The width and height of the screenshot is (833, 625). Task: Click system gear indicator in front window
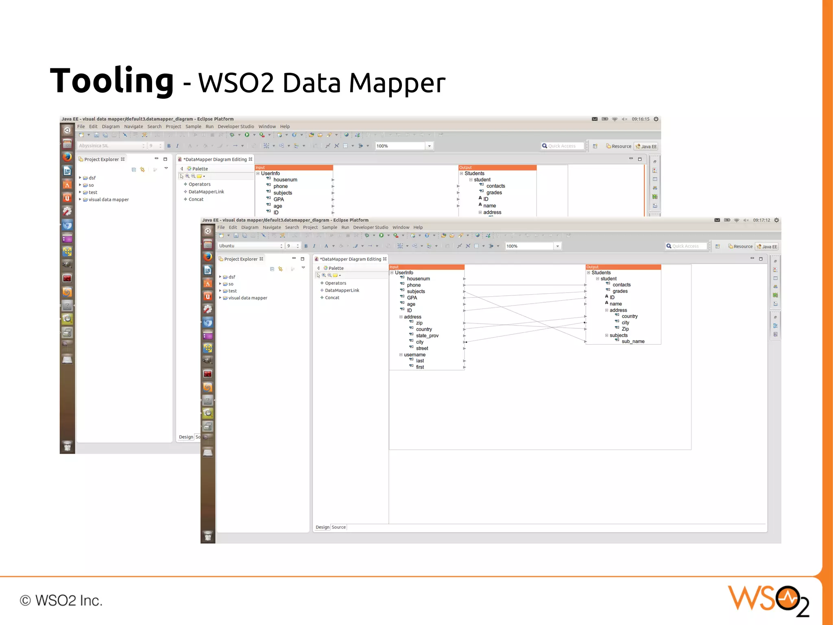pos(776,220)
